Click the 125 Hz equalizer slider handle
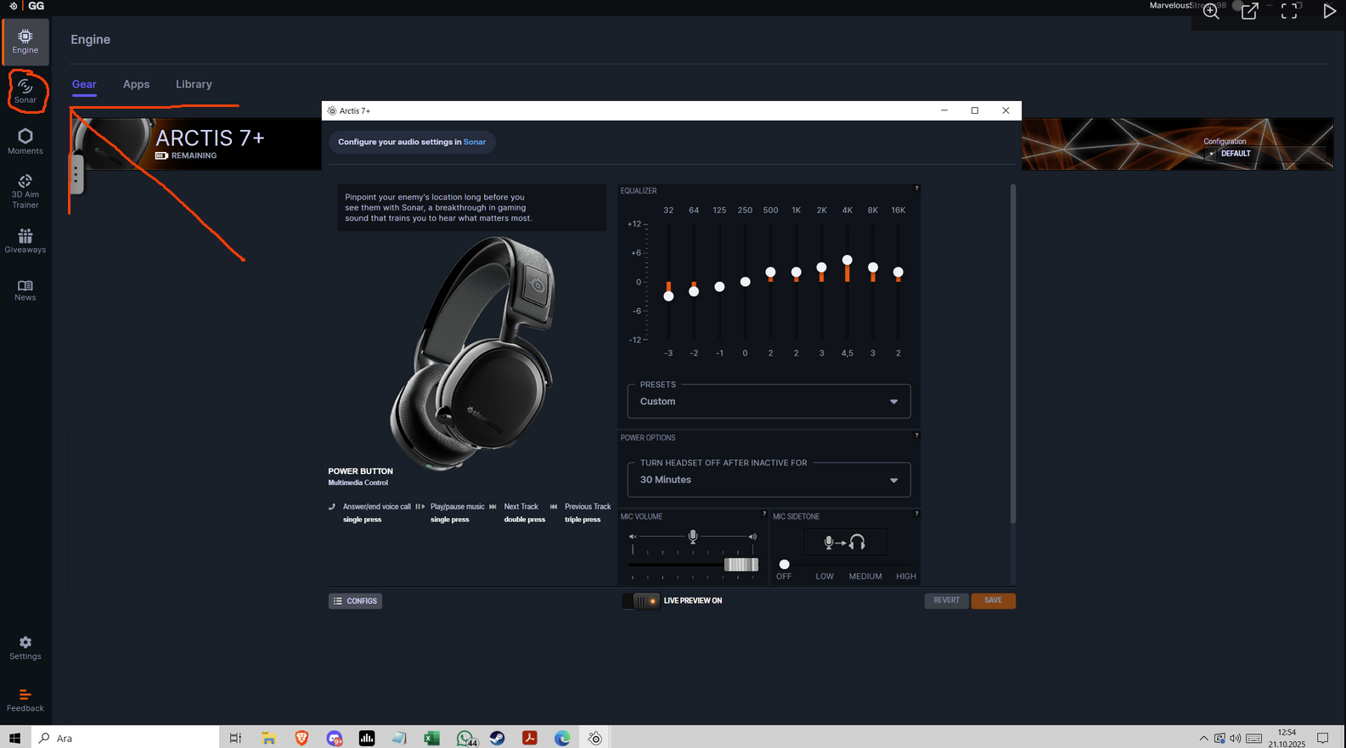 pos(719,287)
